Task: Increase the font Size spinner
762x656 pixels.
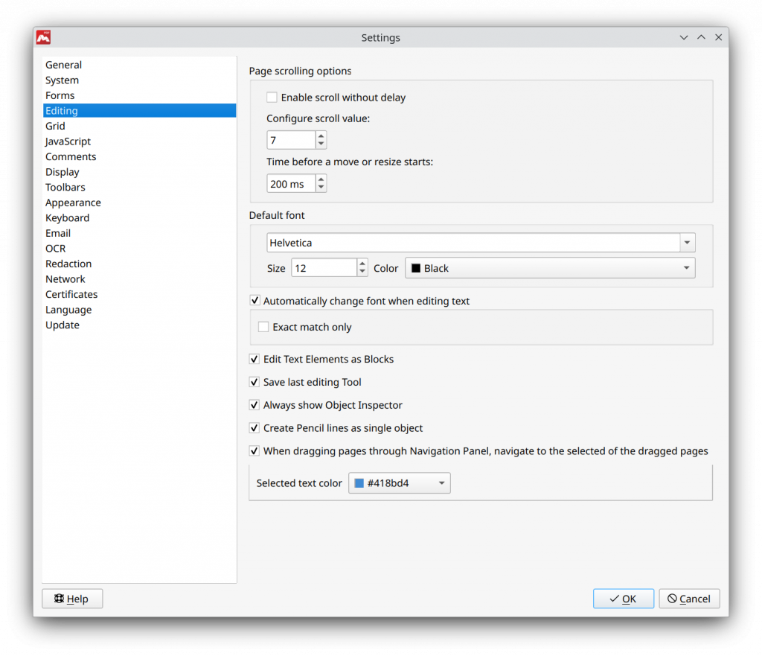Action: coord(361,263)
